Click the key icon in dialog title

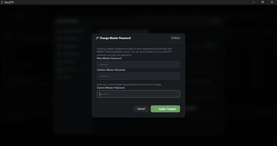click(x=97, y=38)
